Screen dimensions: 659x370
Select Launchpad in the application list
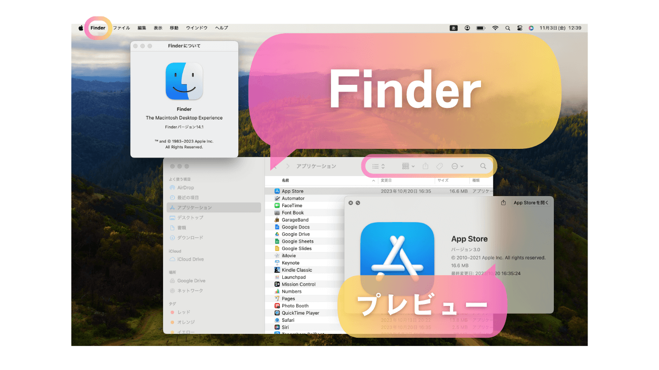pos(293,277)
